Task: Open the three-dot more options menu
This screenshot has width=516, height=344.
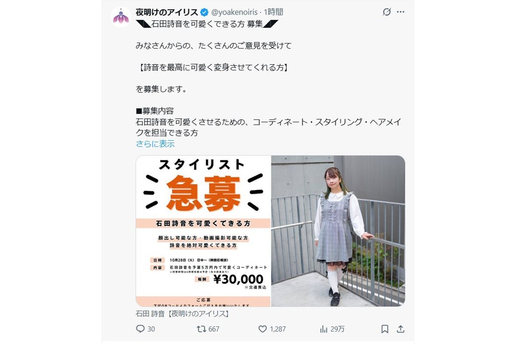Action: pyautogui.click(x=401, y=12)
